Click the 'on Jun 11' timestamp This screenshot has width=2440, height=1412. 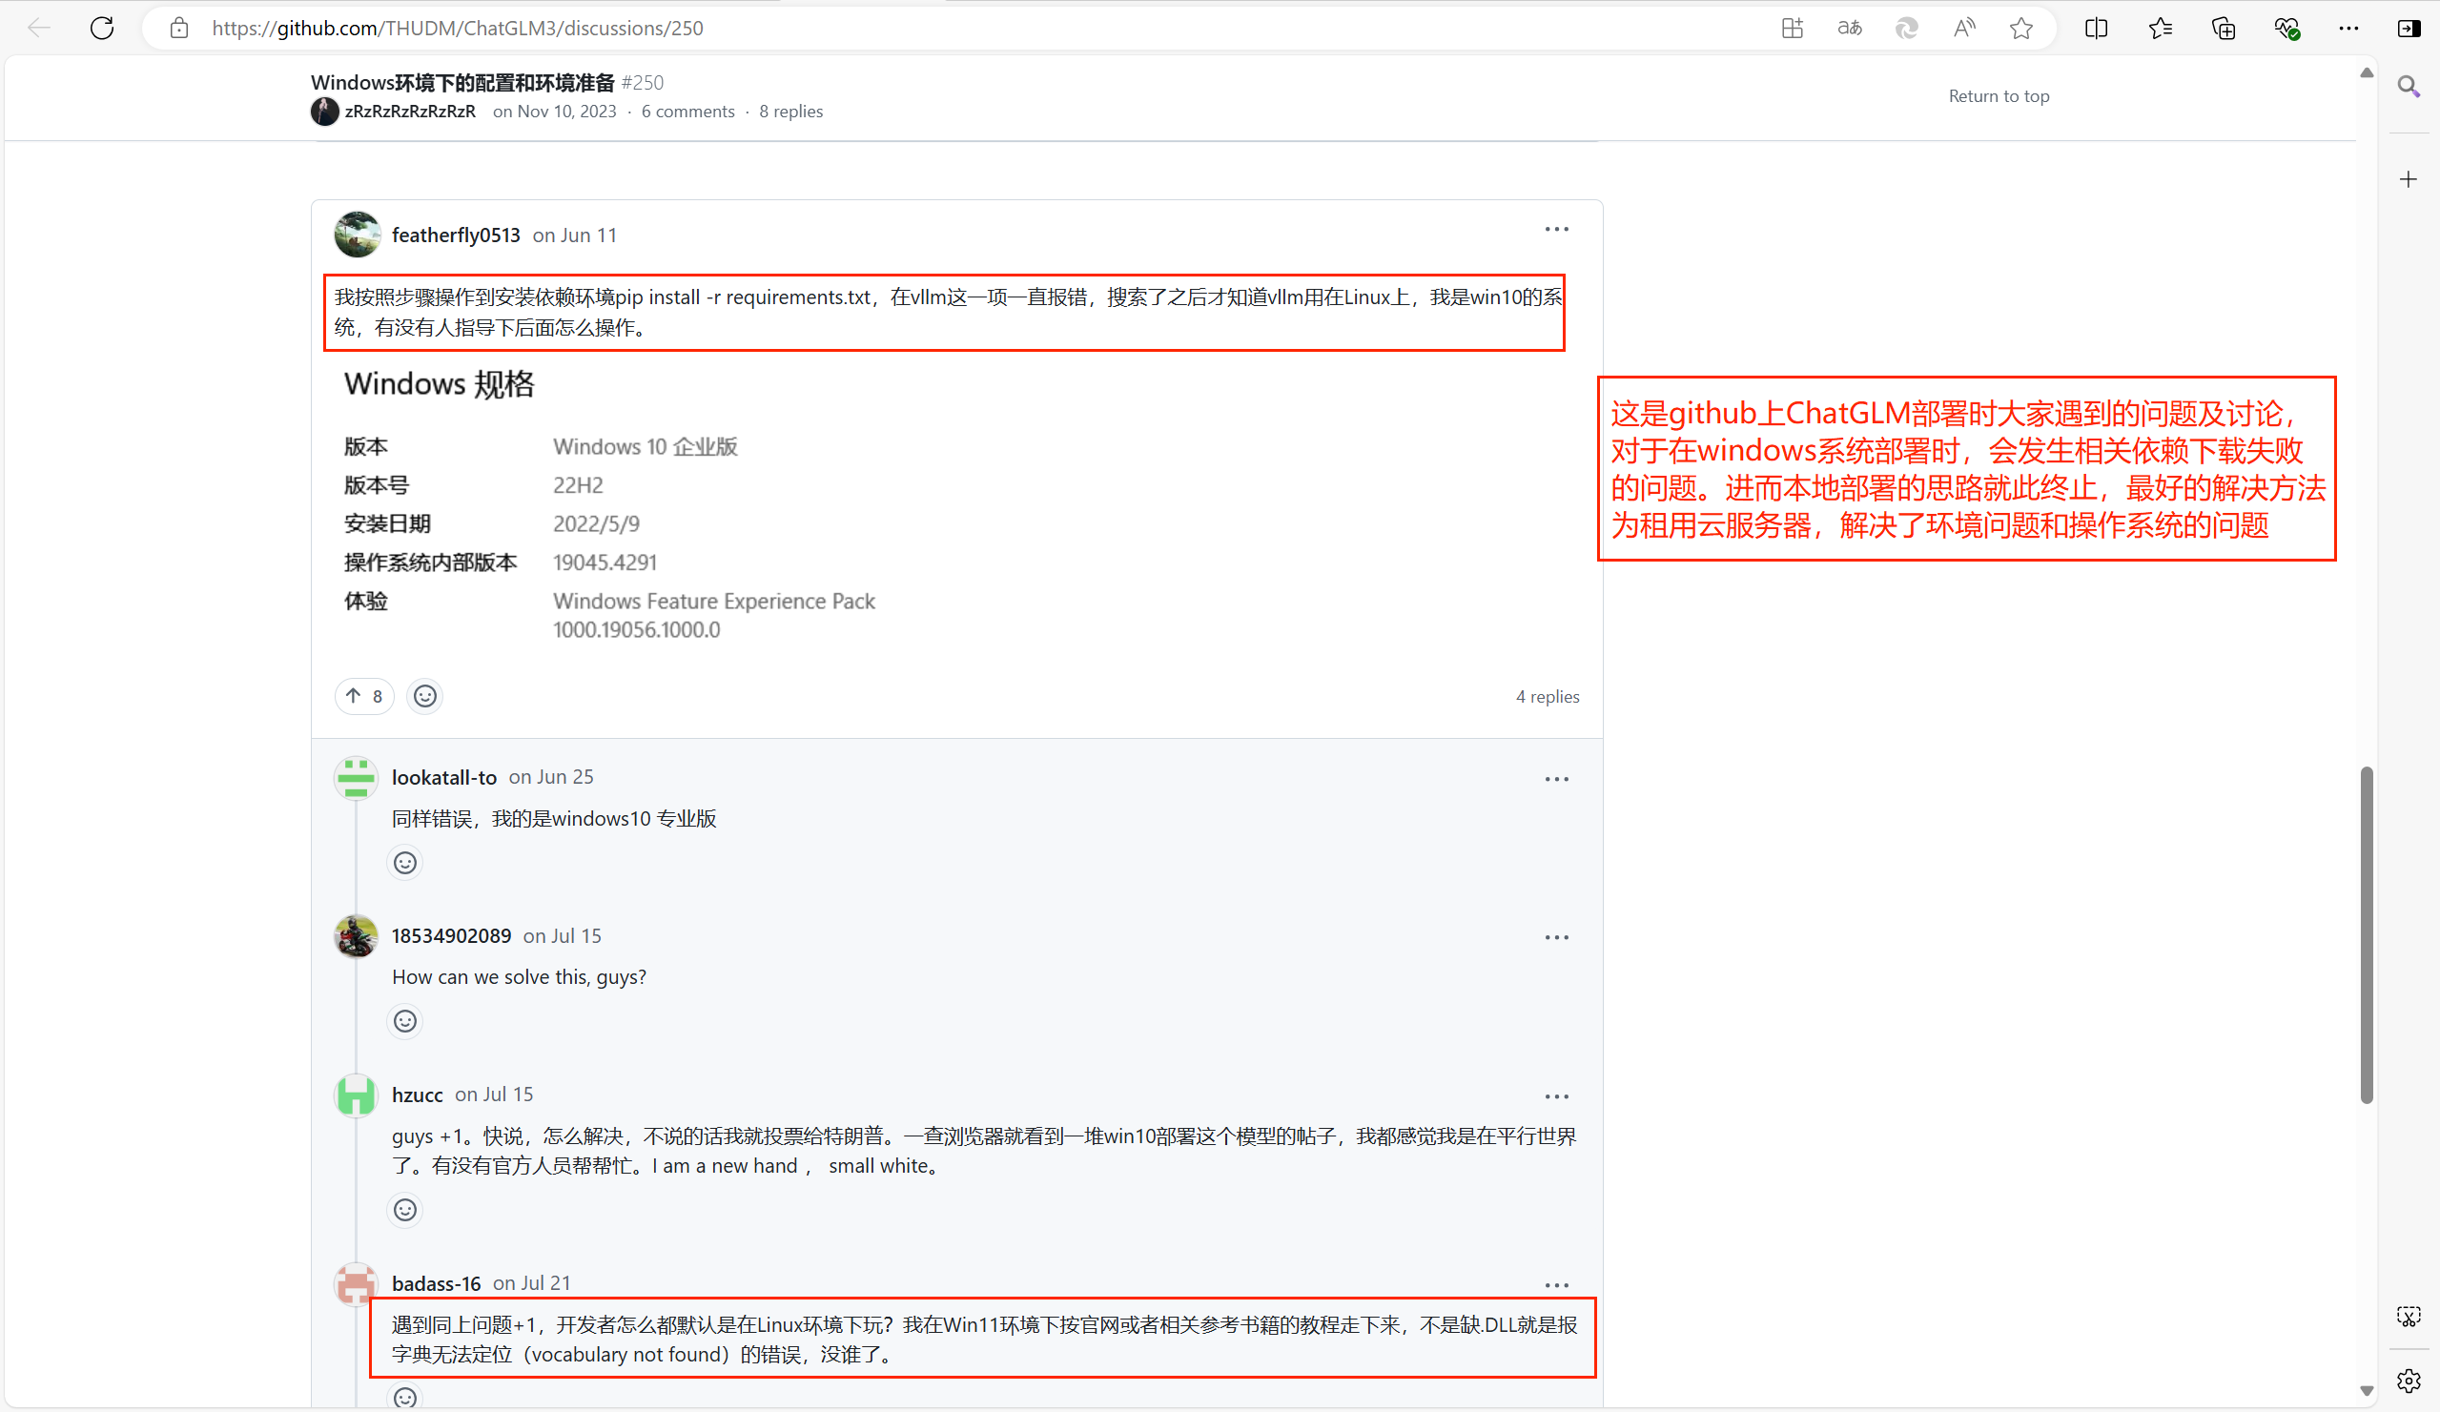click(575, 235)
